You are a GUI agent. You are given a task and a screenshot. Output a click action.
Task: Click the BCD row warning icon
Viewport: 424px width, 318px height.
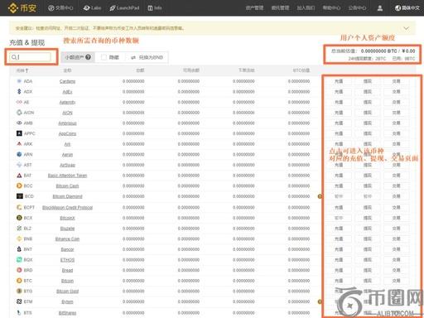[x=320, y=196]
